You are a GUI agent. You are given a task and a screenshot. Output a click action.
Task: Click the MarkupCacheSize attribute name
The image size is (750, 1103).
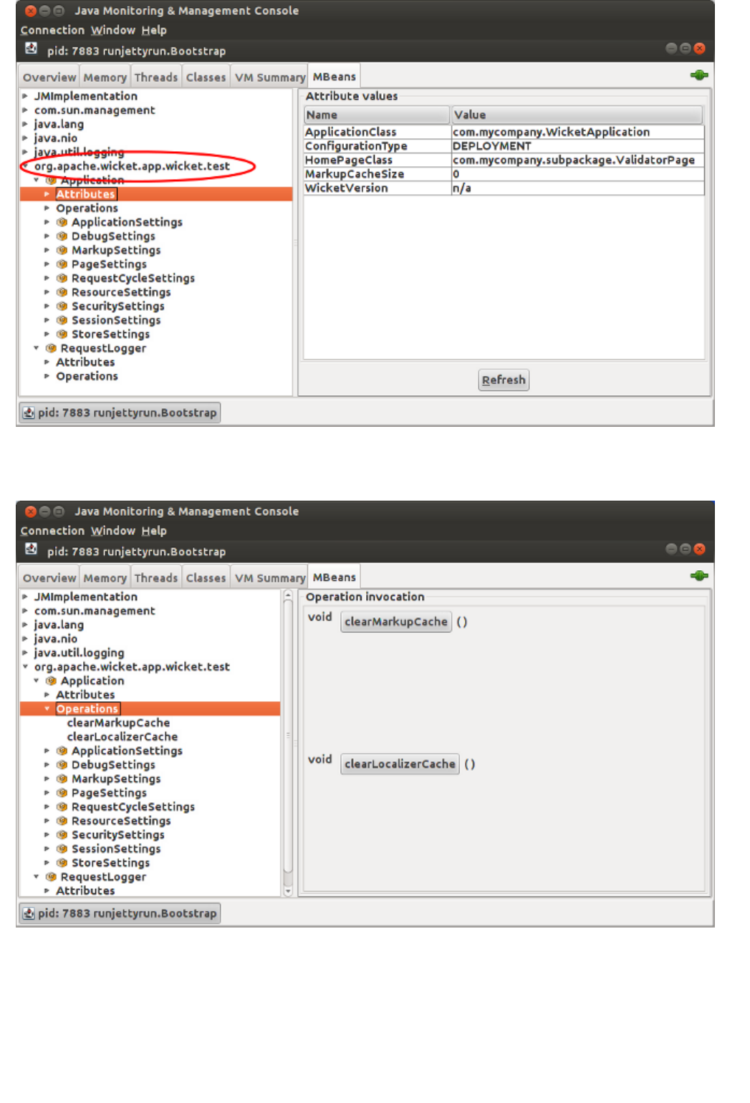355,174
